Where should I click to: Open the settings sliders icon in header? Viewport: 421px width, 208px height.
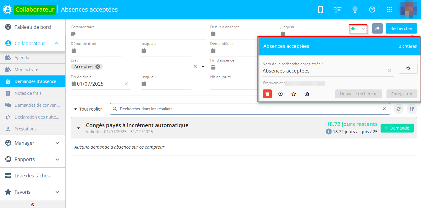click(338, 10)
